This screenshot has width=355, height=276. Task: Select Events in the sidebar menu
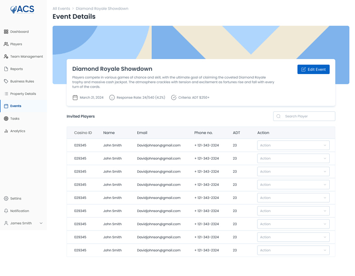(16, 106)
